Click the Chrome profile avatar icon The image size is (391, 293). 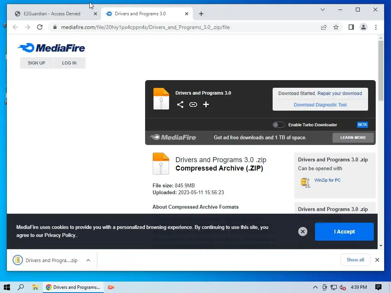coord(364,27)
